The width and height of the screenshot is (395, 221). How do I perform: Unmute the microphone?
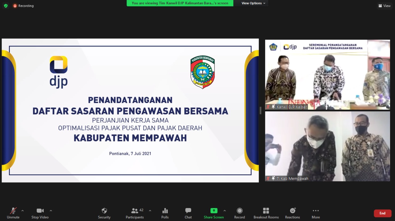click(13, 213)
